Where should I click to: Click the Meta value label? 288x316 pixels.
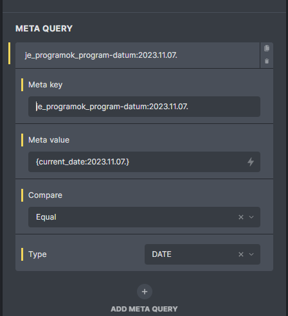[49, 140]
